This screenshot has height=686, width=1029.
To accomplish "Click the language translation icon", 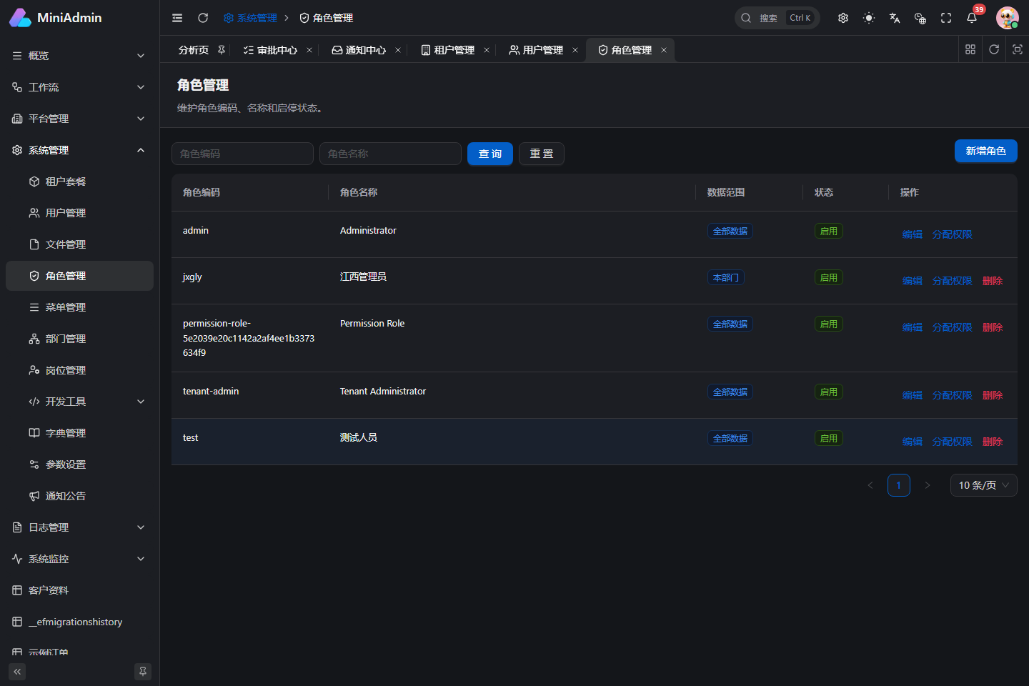I will tap(895, 18).
